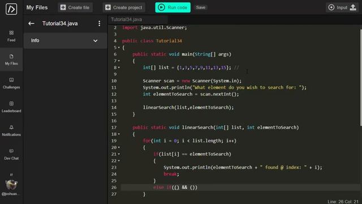Go back with the left arrow
362x204 pixels.
[x=32, y=23]
